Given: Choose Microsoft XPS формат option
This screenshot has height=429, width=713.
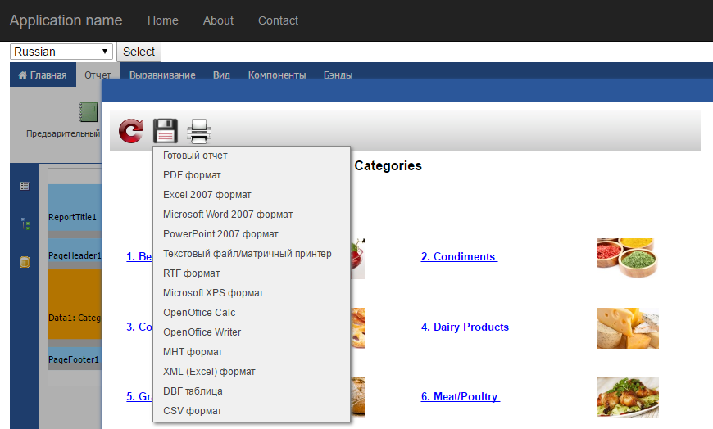Looking at the screenshot, I should point(252,292).
